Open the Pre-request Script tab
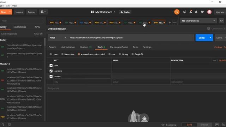 119,47
